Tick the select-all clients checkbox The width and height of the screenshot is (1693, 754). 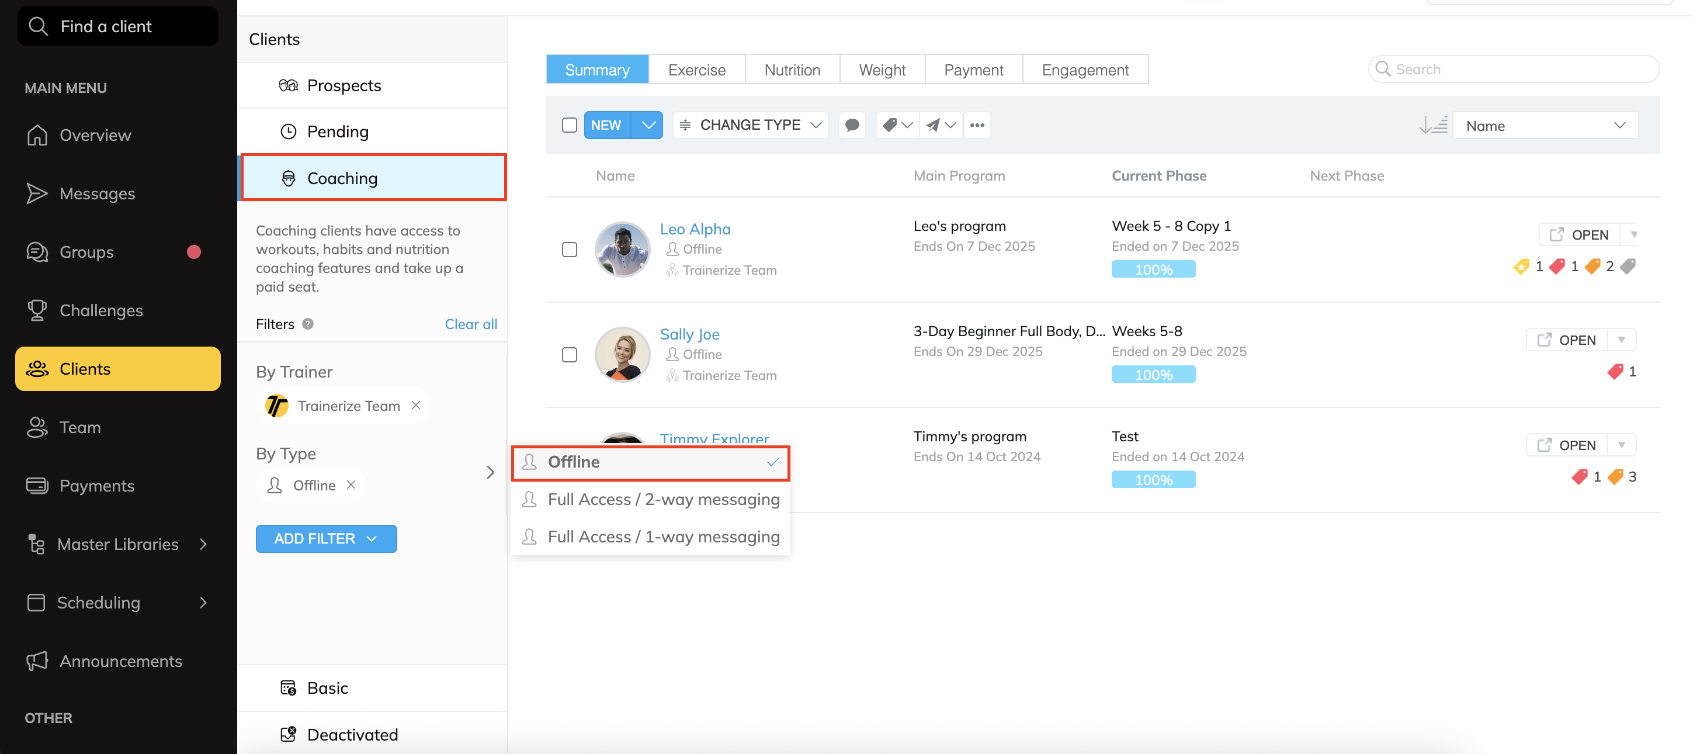569,125
